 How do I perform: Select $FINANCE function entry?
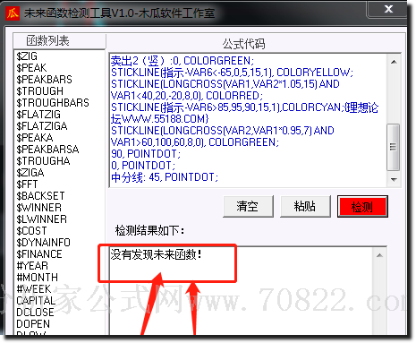coord(39,254)
